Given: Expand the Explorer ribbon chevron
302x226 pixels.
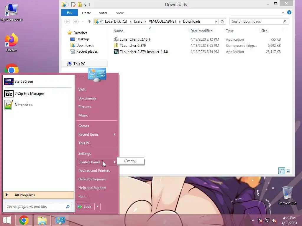Looking at the screenshot, I should tap(283, 13).
